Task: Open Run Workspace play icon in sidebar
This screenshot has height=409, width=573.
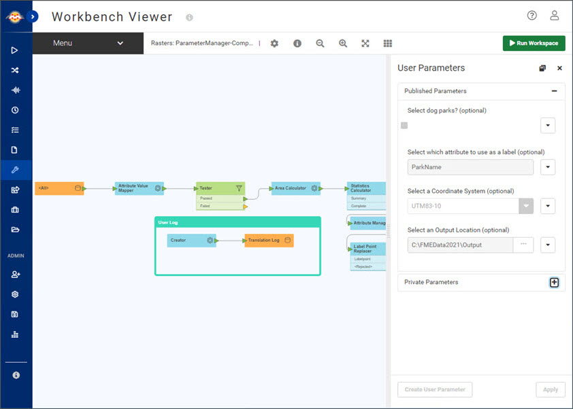Action: coord(14,50)
